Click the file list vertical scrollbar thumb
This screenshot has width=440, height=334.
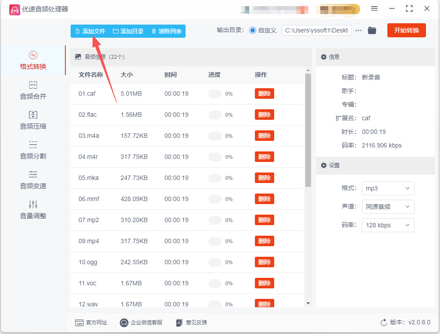coord(308,130)
